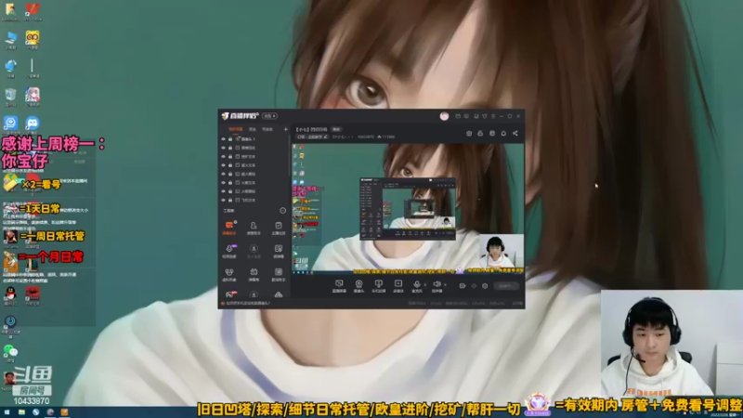The width and height of the screenshot is (743, 418).
Task: Click the share icon in the stream header
Action: (515, 134)
